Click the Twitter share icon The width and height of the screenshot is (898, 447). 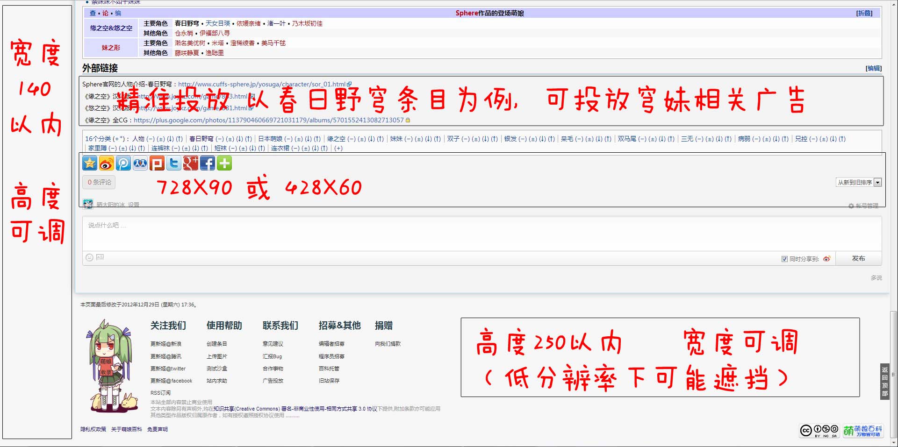[174, 163]
